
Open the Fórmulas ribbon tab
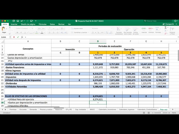[43, 24]
